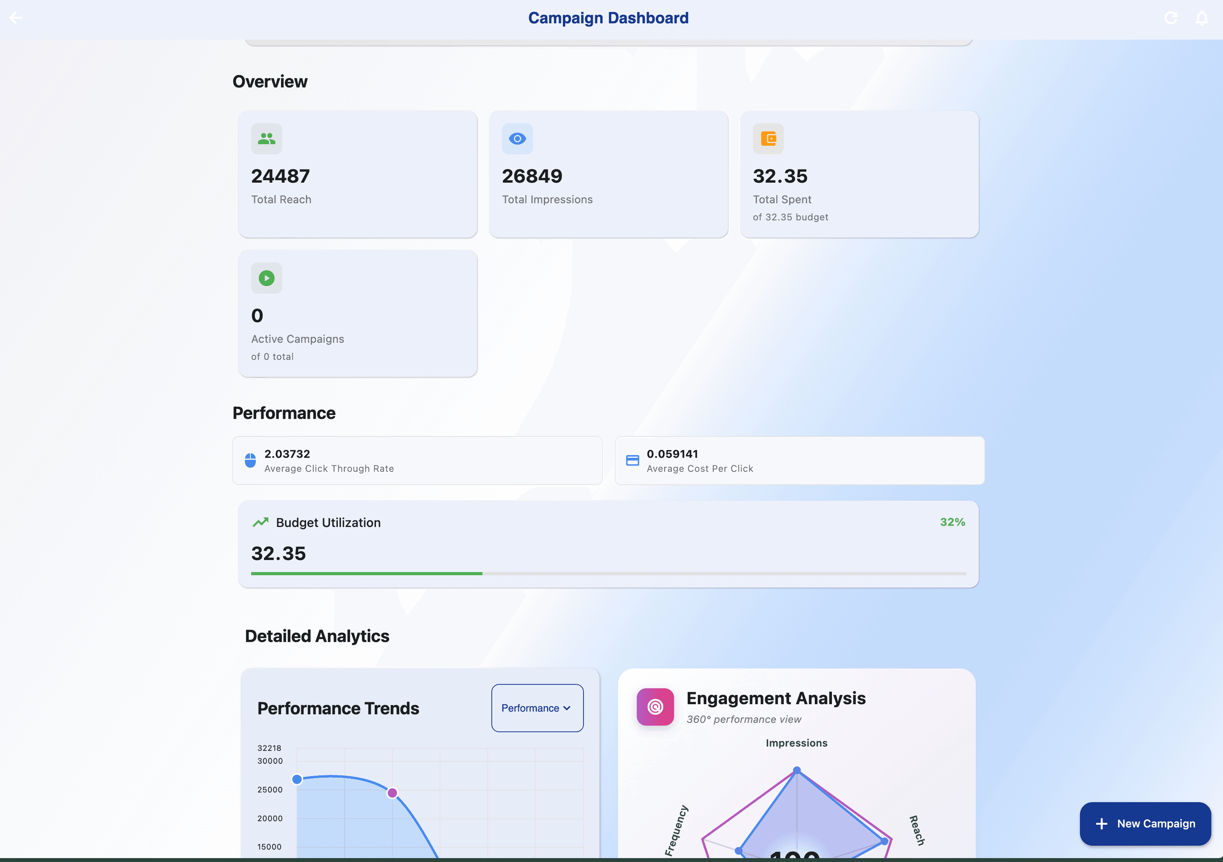Click the pie chart icon beside Click Through Rate
Viewport: 1223px width, 862px height.
point(250,460)
